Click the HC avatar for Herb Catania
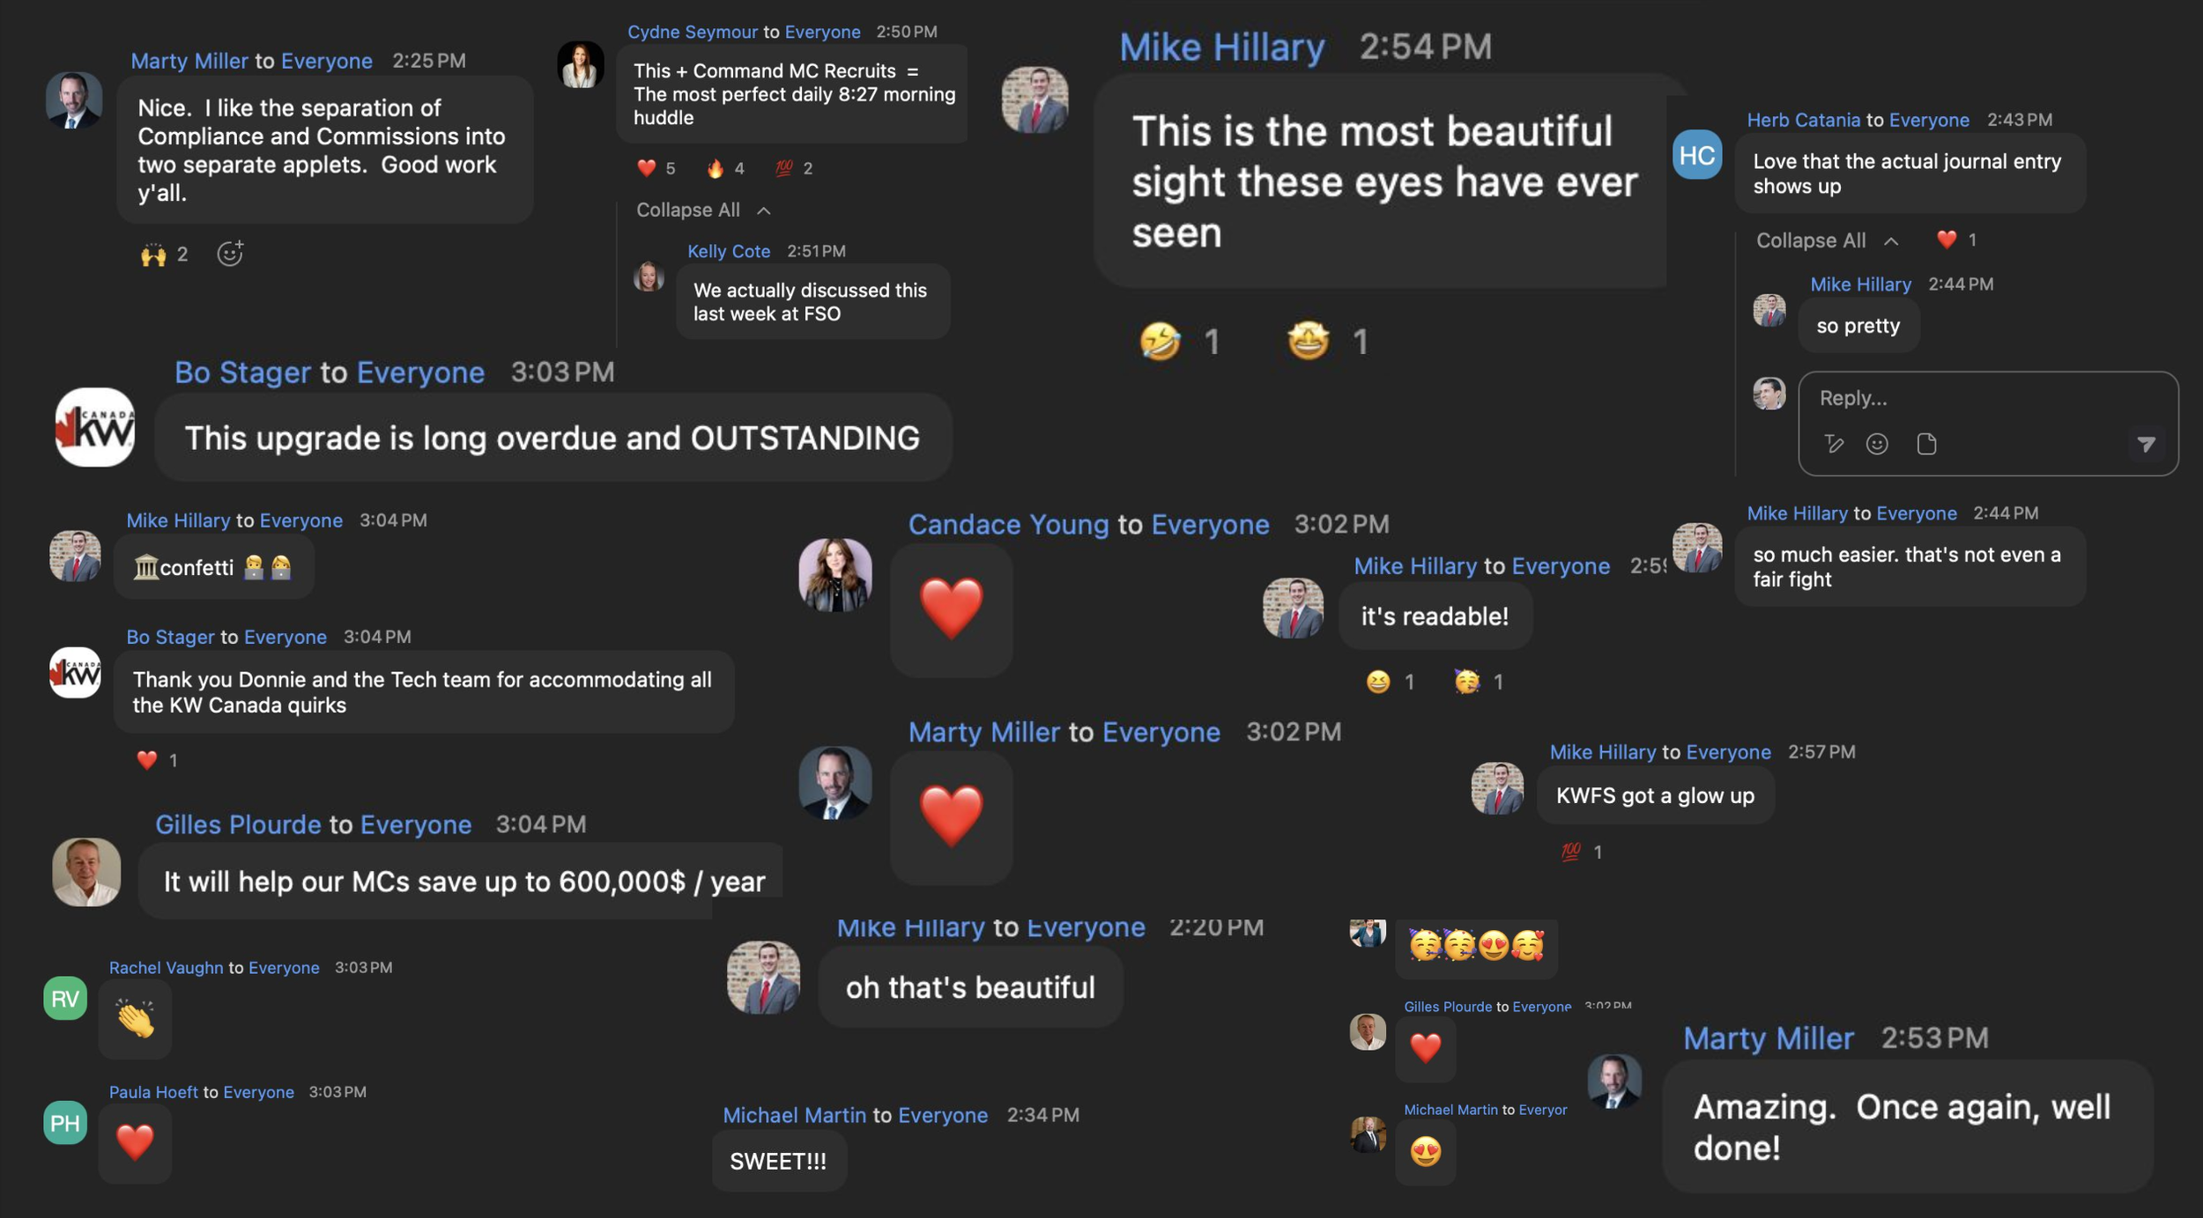 (1696, 155)
